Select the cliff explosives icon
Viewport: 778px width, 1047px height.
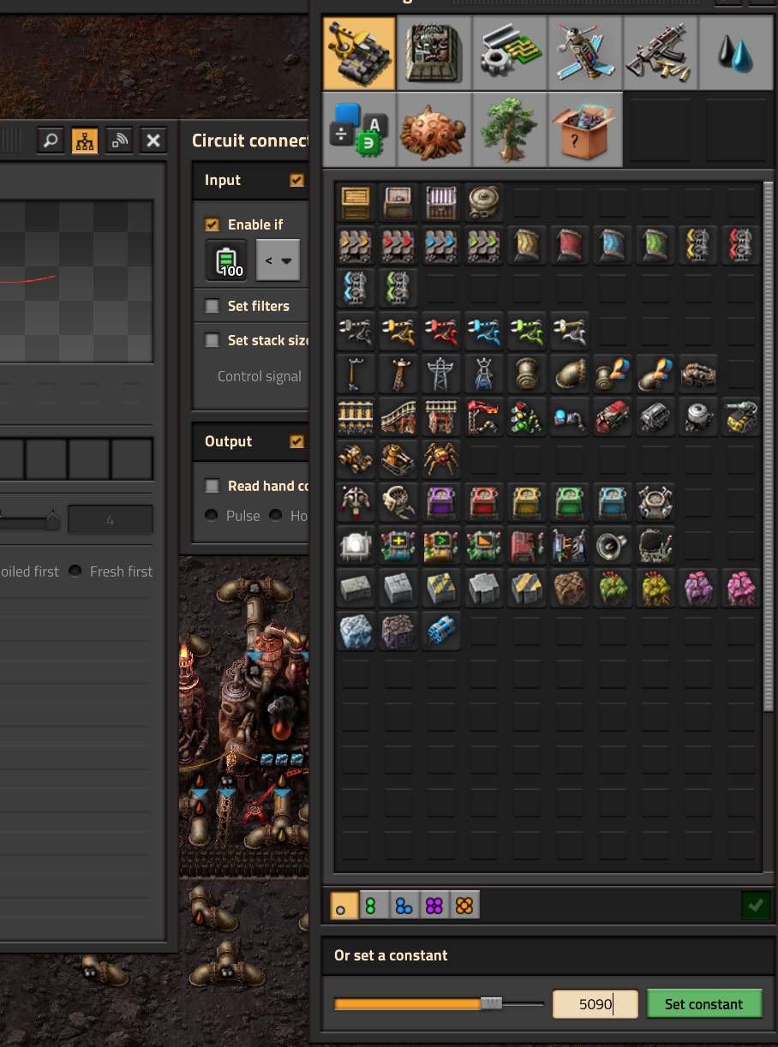click(x=441, y=631)
